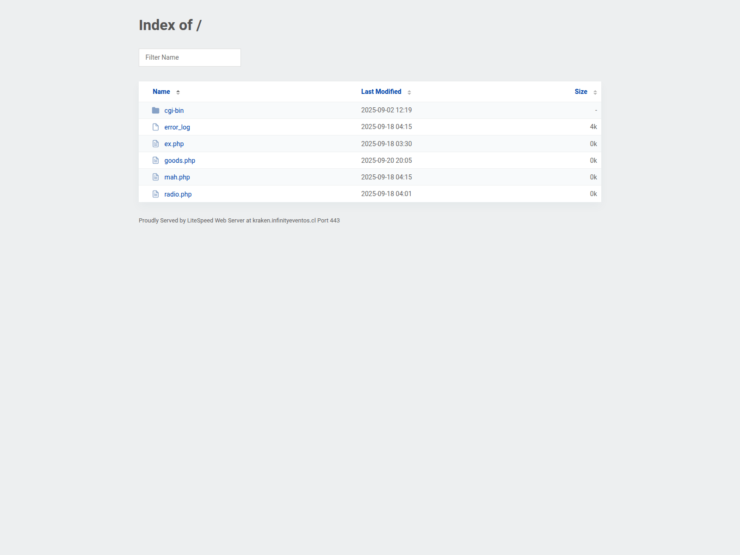Sort listing by the Size column header
This screenshot has height=555, width=740.
[580, 92]
